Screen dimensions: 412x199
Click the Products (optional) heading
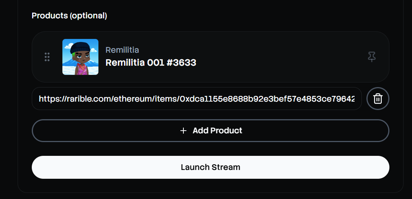pyautogui.click(x=69, y=16)
